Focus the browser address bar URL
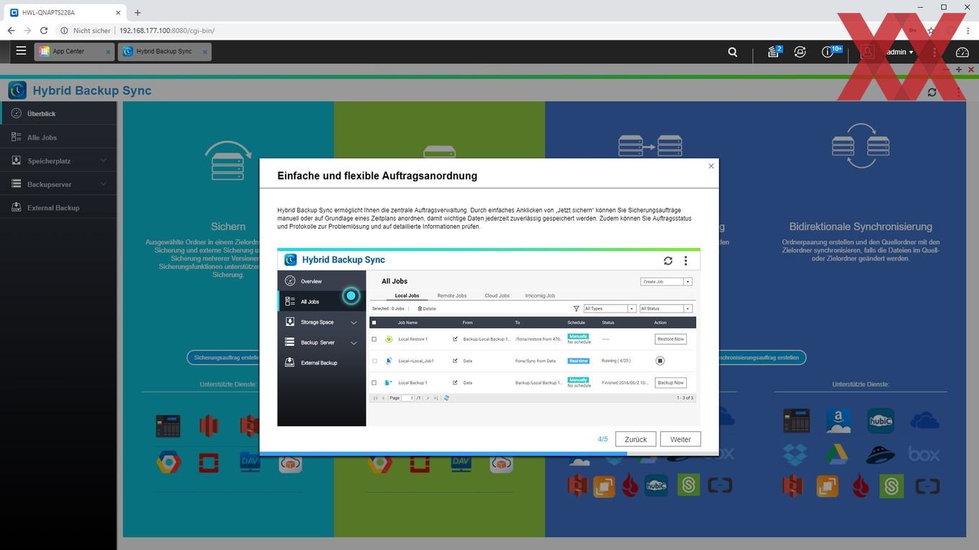Image resolution: width=979 pixels, height=550 pixels. coord(167,31)
